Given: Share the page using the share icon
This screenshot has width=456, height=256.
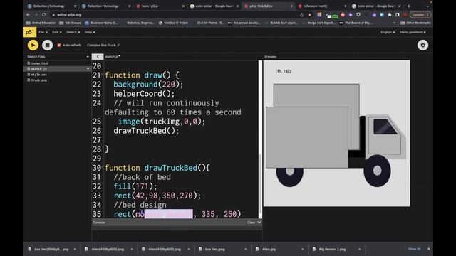Looking at the screenshot, I should 301,14.
